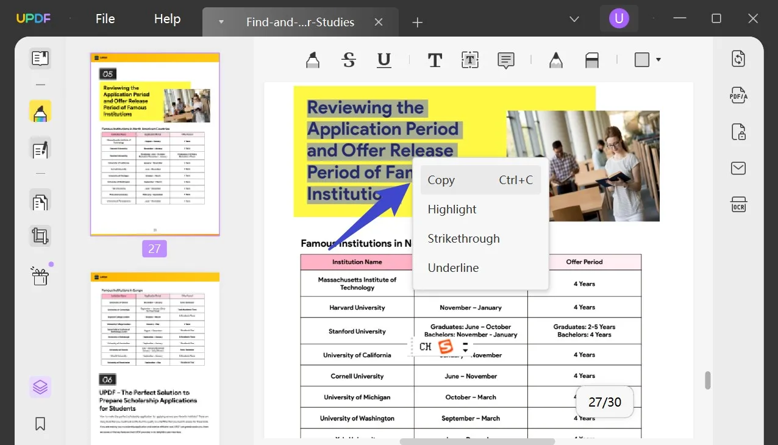The image size is (778, 445).
Task: Select the text box tool
Action: pos(469,60)
